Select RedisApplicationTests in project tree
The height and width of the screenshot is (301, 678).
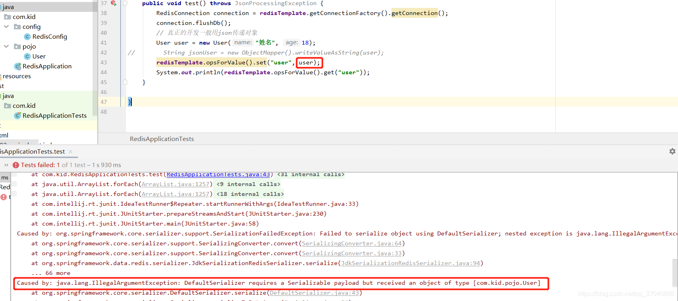point(55,116)
